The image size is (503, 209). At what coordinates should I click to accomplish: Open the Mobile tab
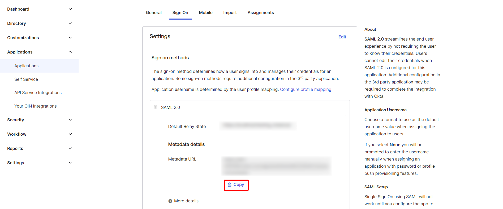point(206,12)
